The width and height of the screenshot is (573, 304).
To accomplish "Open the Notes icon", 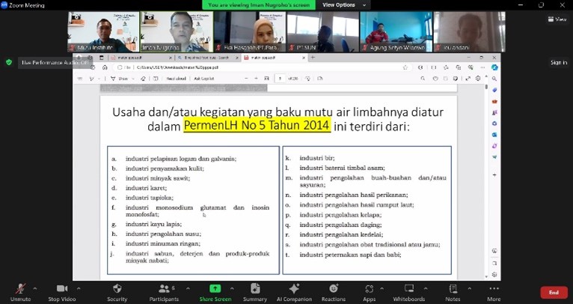I will [453, 289].
